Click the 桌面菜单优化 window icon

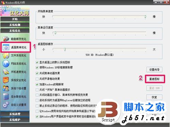coord(6,47)
